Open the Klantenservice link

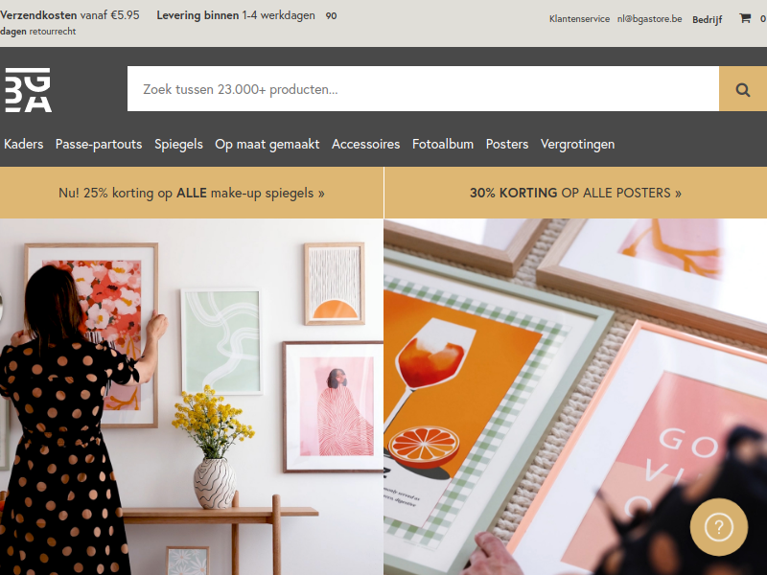tap(579, 19)
